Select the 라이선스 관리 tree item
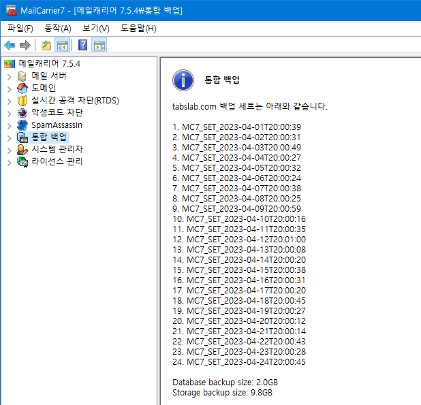Viewport: 421px width, 405px height. tap(57, 161)
